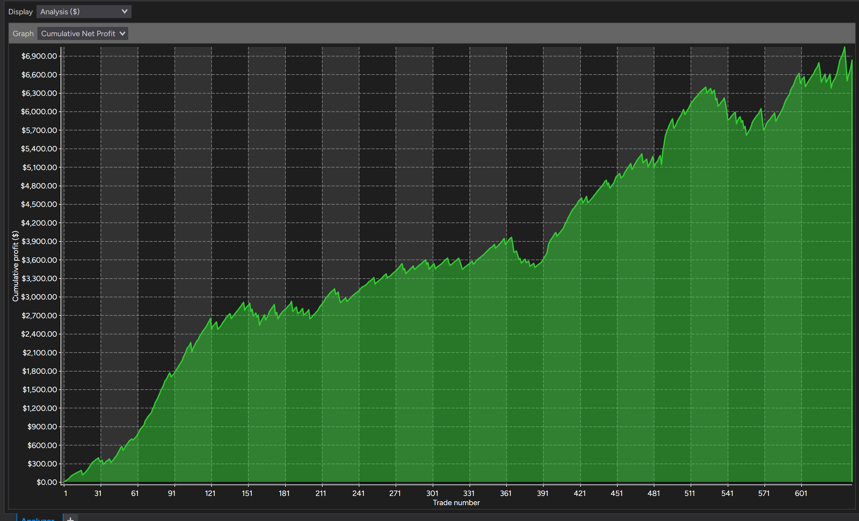The width and height of the screenshot is (859, 521).
Task: Click trade number 481 on x-axis
Action: coord(654,493)
